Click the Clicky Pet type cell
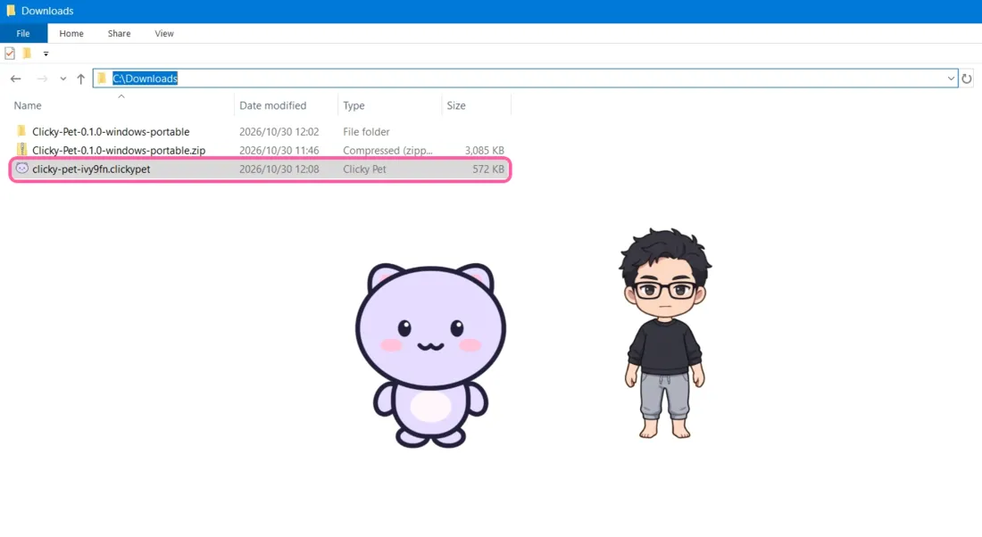The height and width of the screenshot is (537, 982). point(364,169)
